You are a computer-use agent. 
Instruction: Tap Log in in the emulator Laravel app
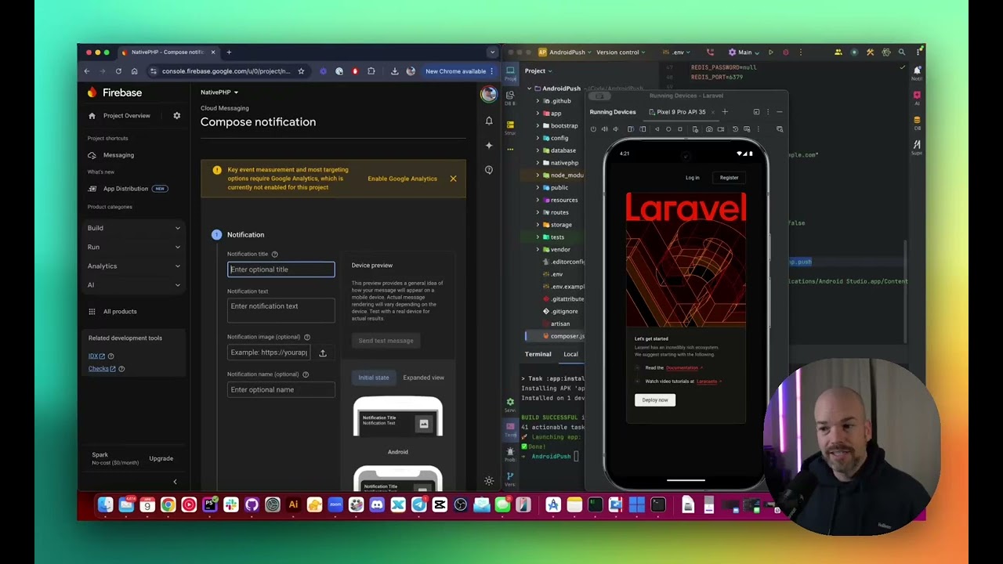pos(693,178)
